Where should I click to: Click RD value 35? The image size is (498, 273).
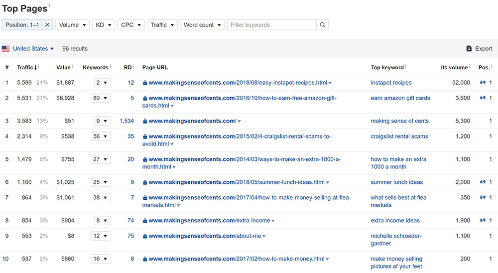[130, 136]
